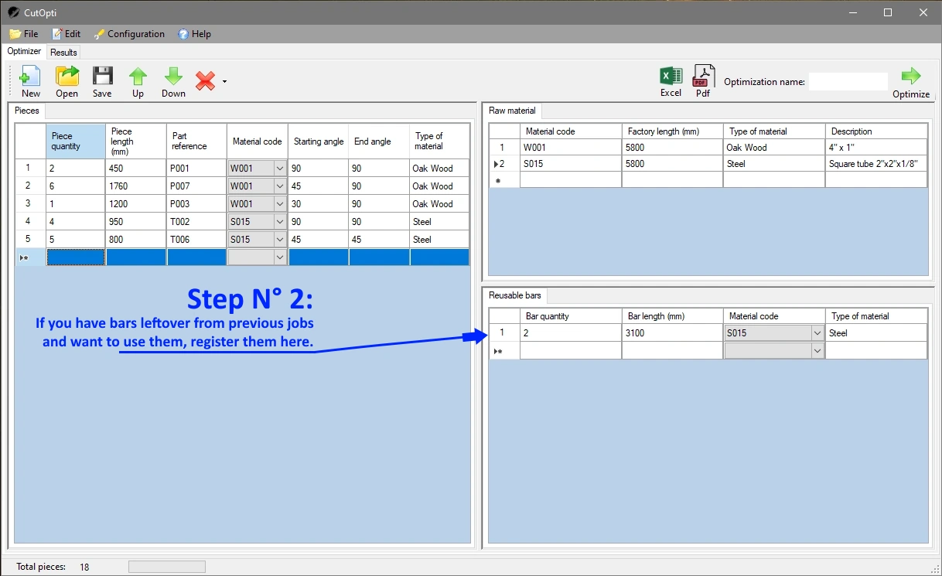This screenshot has width=942, height=576.
Task: Open Material code dropdown for piece P001
Action: pos(279,169)
